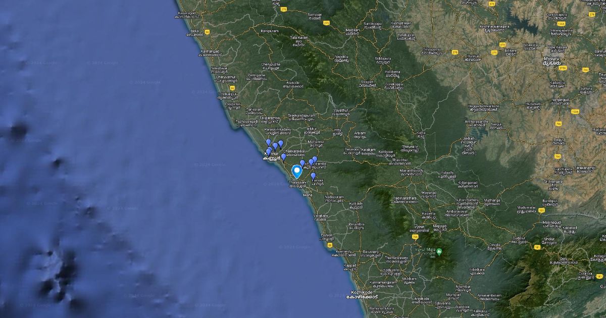Open the northernmost-left pin above Kannur

click(269, 143)
